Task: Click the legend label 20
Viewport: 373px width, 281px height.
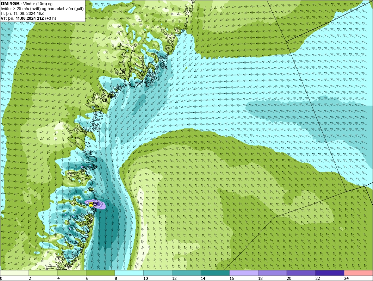Action: click(289, 278)
